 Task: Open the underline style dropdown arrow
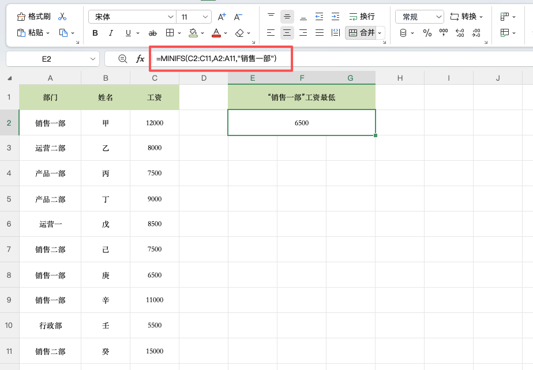[138, 33]
